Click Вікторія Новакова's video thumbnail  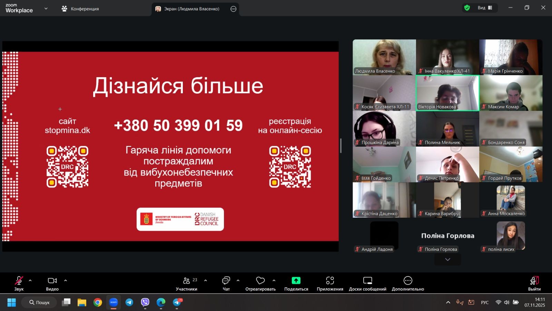click(x=447, y=93)
